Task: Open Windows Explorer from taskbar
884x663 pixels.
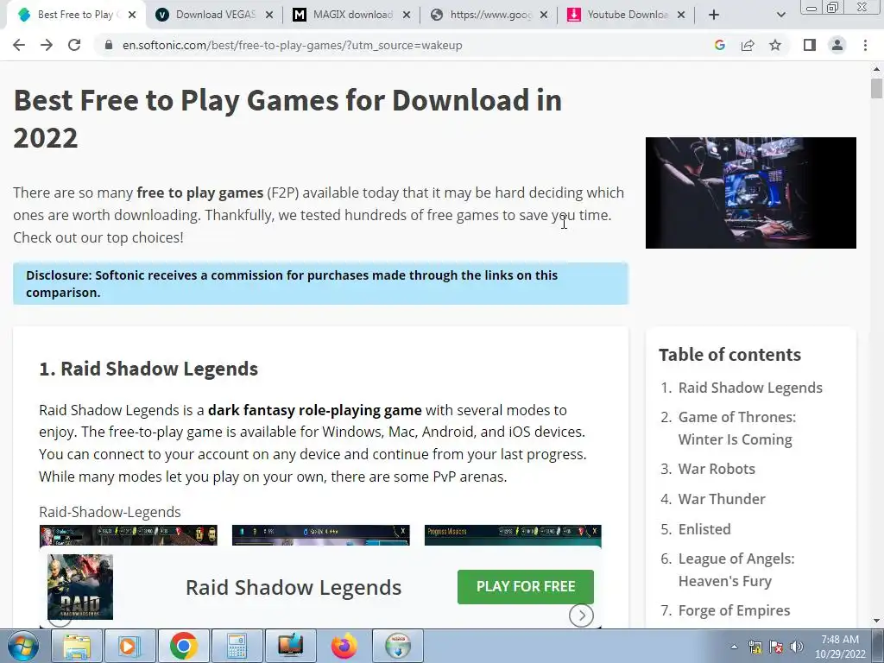Action: point(77,646)
